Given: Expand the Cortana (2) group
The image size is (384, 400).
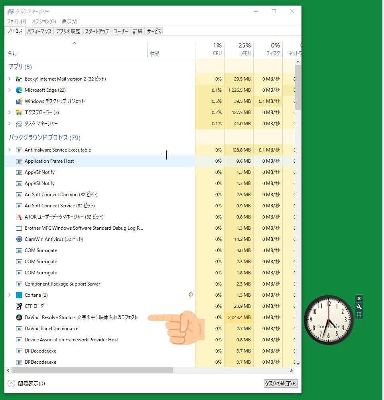Looking at the screenshot, I should pos(10,295).
